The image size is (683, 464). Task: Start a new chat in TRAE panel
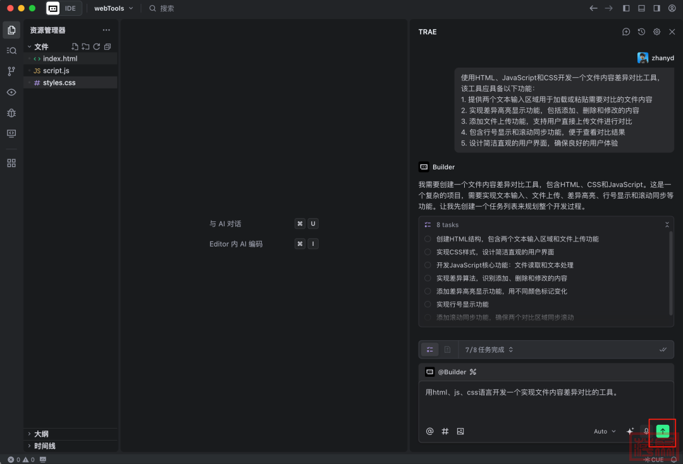tap(626, 32)
